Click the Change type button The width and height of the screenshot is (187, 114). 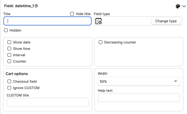(x=166, y=21)
